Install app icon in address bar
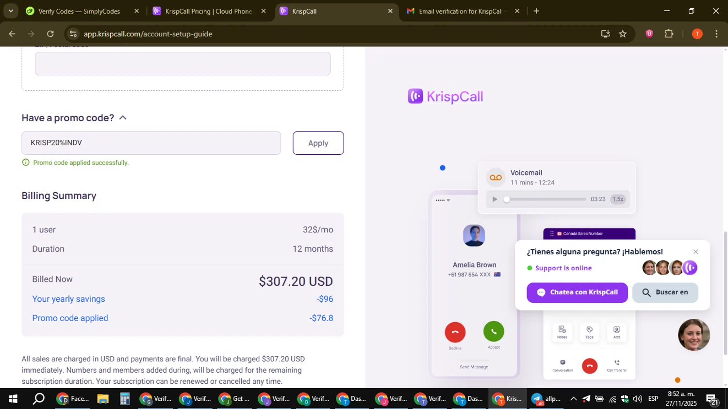The height and width of the screenshot is (409, 728). pos(605,34)
